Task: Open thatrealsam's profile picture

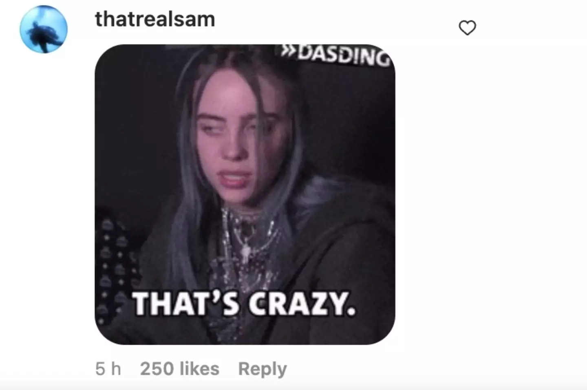Action: tap(44, 29)
